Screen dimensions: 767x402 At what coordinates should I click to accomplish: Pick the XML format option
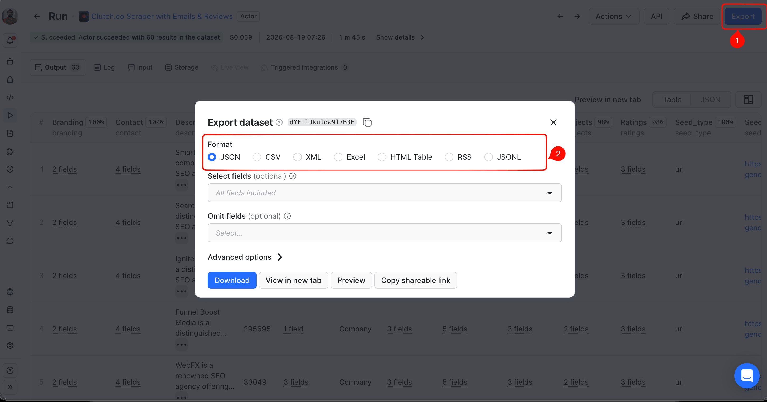298,157
